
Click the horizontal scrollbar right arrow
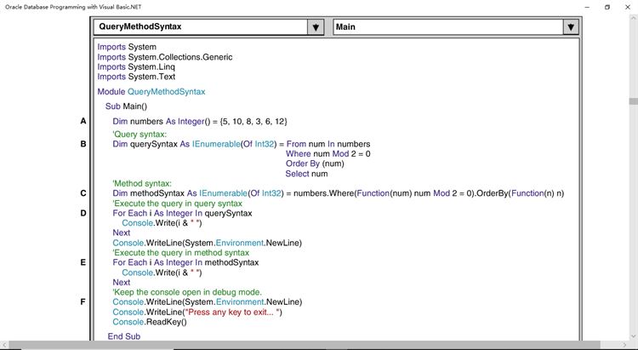(x=625, y=345)
